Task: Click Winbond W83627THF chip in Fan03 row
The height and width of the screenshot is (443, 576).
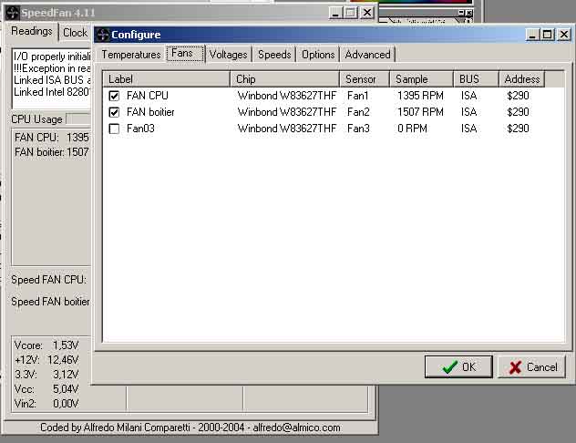Action: [x=287, y=129]
